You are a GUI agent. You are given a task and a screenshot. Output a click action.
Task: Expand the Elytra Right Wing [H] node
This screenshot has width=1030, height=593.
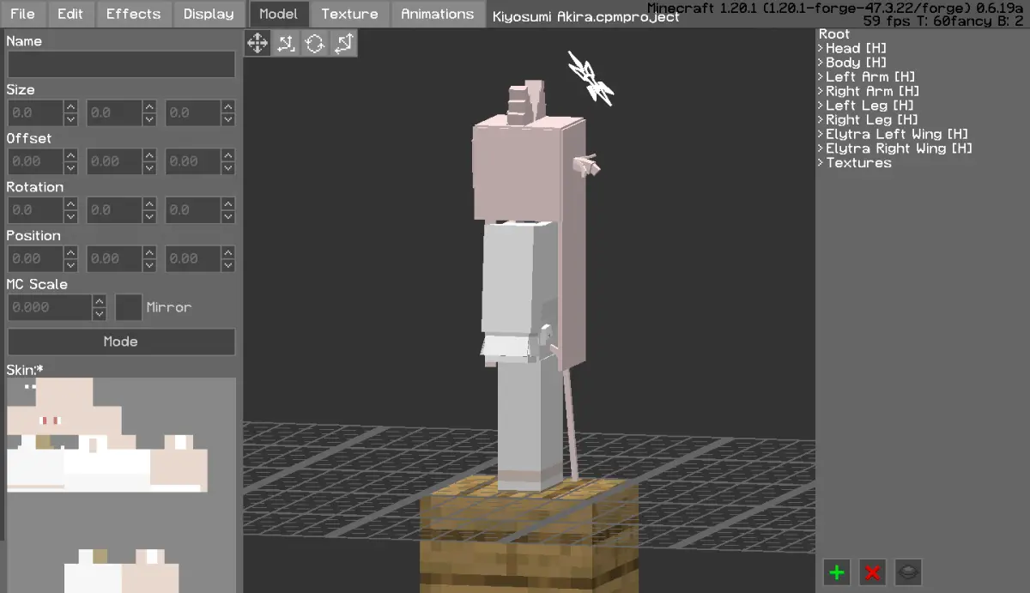(821, 148)
